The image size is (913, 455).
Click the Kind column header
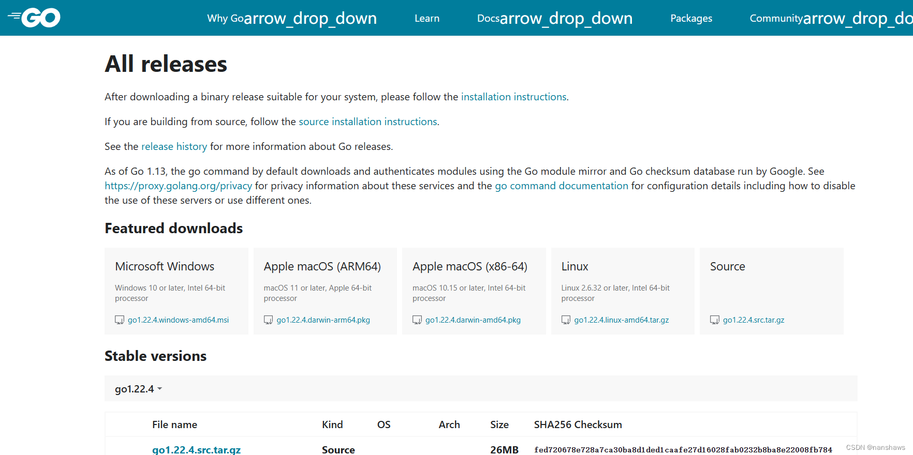pyautogui.click(x=332, y=424)
